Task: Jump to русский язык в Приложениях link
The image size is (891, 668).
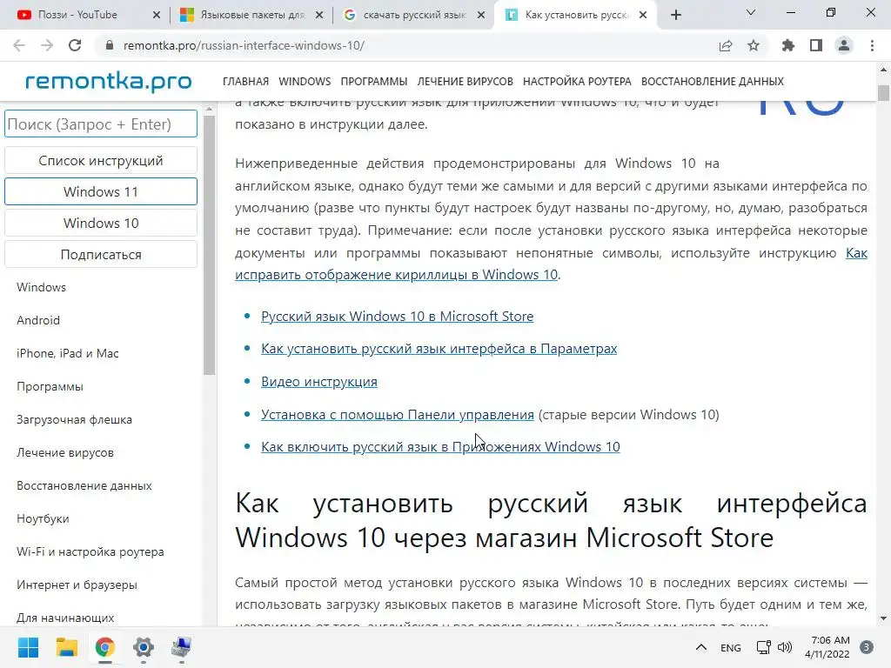Action: pos(440,446)
